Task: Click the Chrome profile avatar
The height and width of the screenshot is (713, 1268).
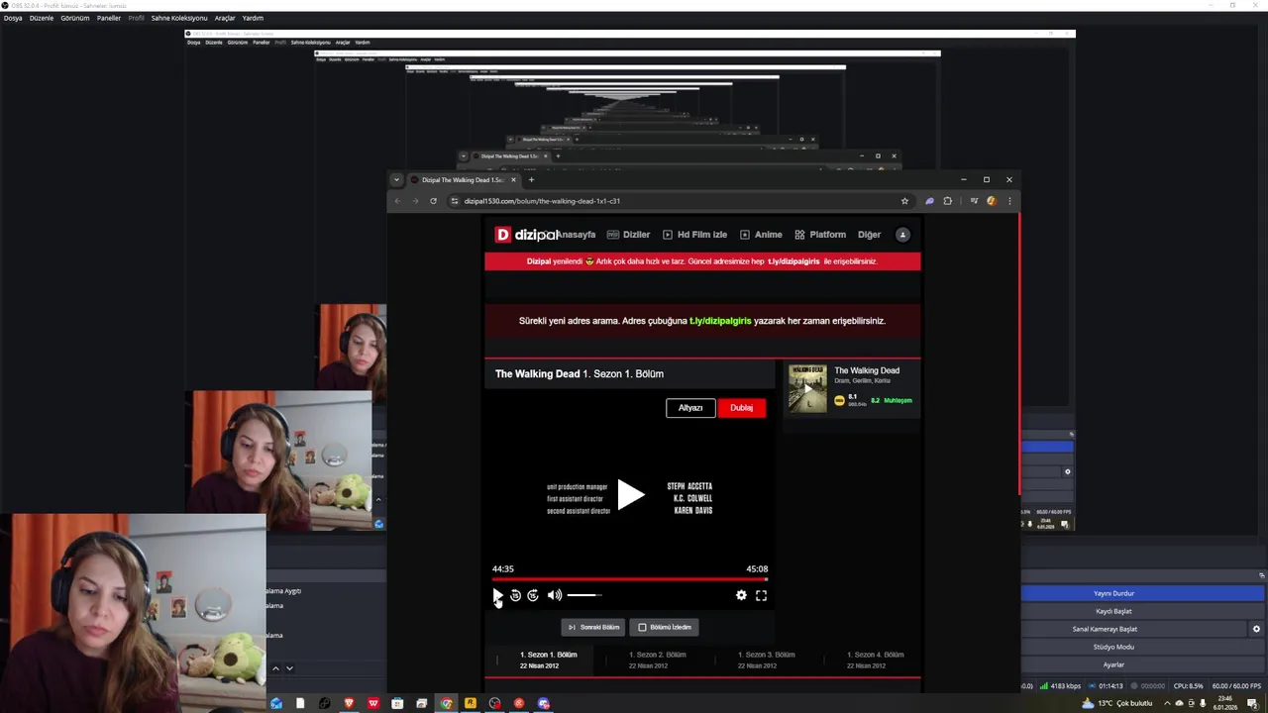Action: 991,201
